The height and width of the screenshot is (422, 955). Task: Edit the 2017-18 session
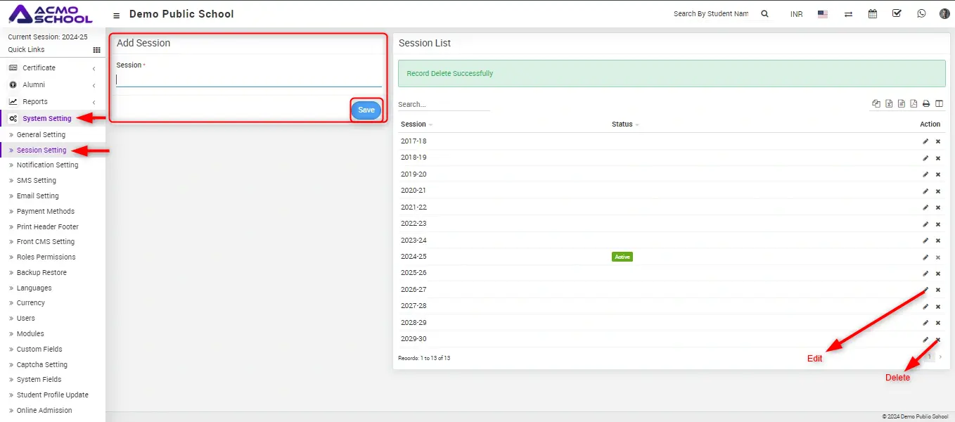pos(925,141)
